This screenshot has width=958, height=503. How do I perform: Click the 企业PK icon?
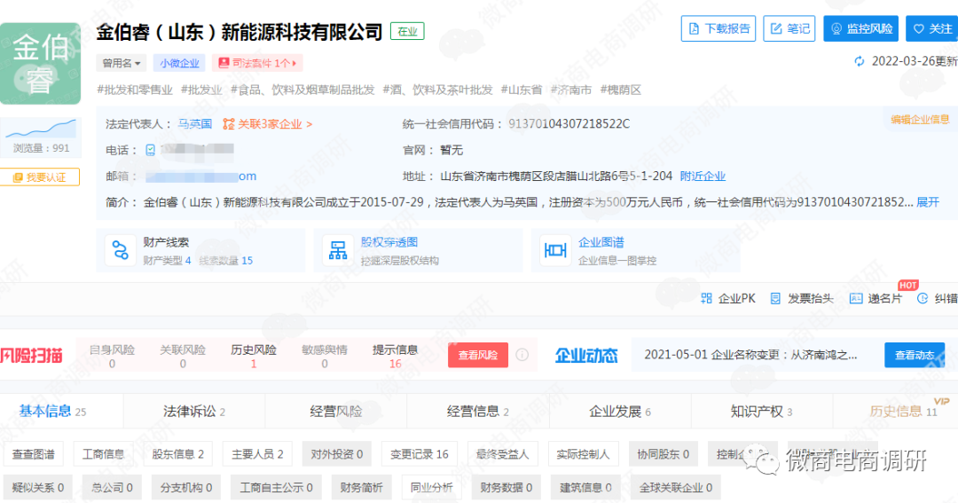[706, 298]
